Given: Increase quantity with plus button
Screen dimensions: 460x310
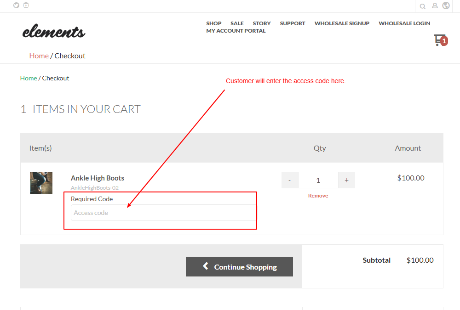Looking at the screenshot, I should click(x=346, y=180).
